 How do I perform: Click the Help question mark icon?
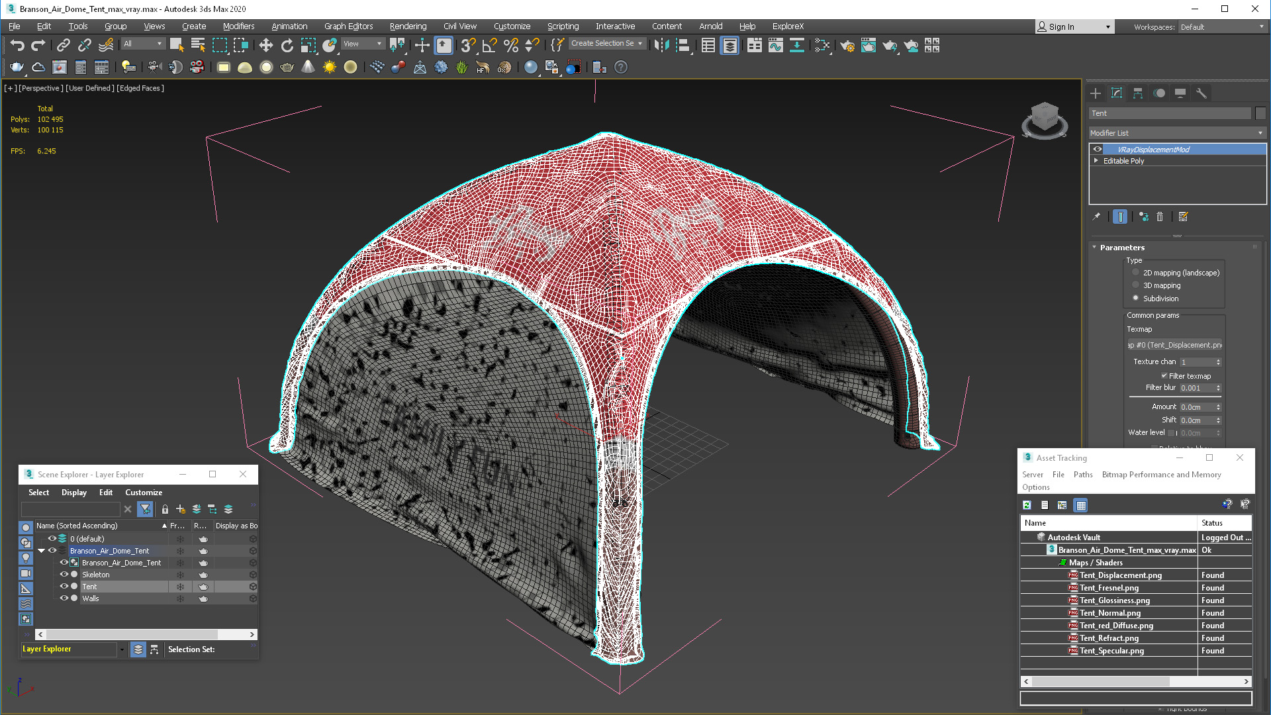point(621,67)
